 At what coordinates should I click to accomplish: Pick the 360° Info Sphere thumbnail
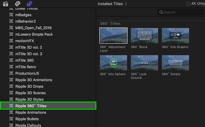click(113, 63)
